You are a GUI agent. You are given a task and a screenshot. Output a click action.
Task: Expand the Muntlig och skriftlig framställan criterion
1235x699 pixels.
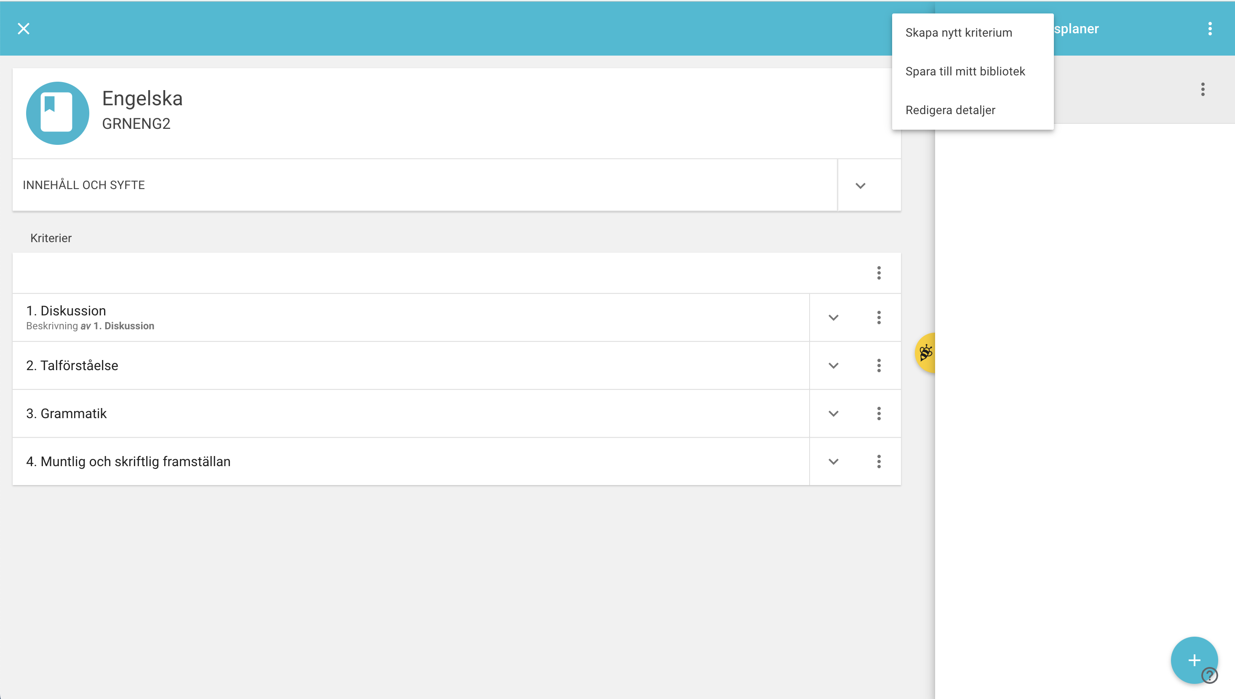point(833,462)
